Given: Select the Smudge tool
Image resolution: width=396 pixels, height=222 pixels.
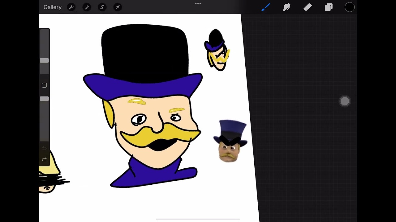Looking at the screenshot, I should (287, 7).
